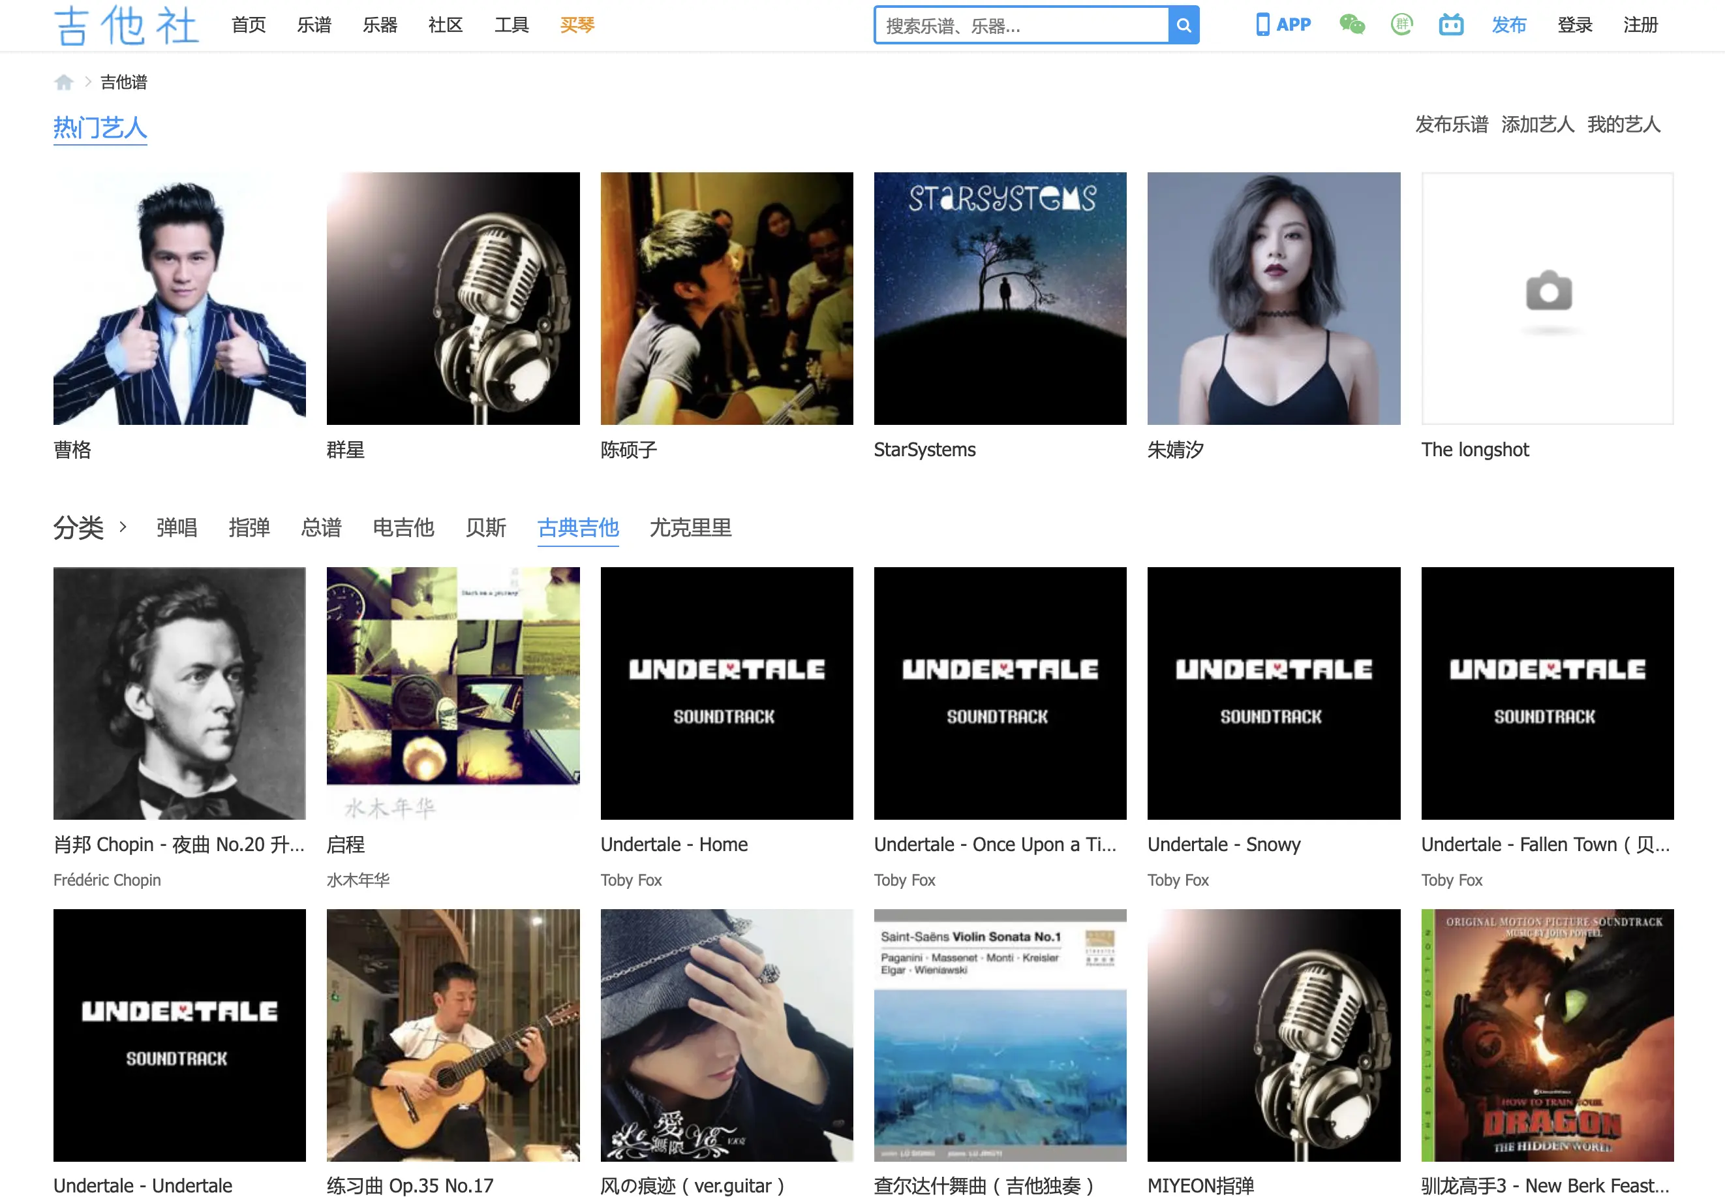The image size is (1725, 1197).
Task: Go to home via breadcrumb house icon
Action: (x=64, y=82)
